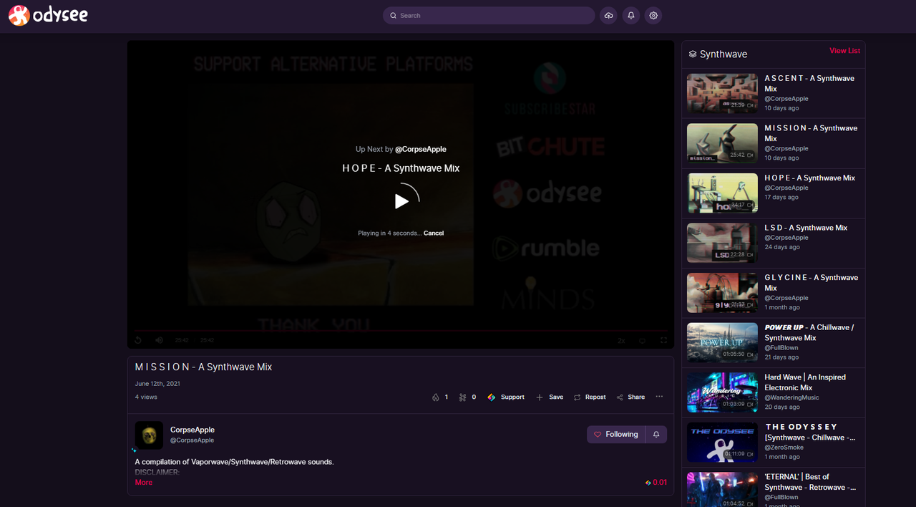Open the settings gear in the header
This screenshot has height=507, width=916.
pos(653,15)
